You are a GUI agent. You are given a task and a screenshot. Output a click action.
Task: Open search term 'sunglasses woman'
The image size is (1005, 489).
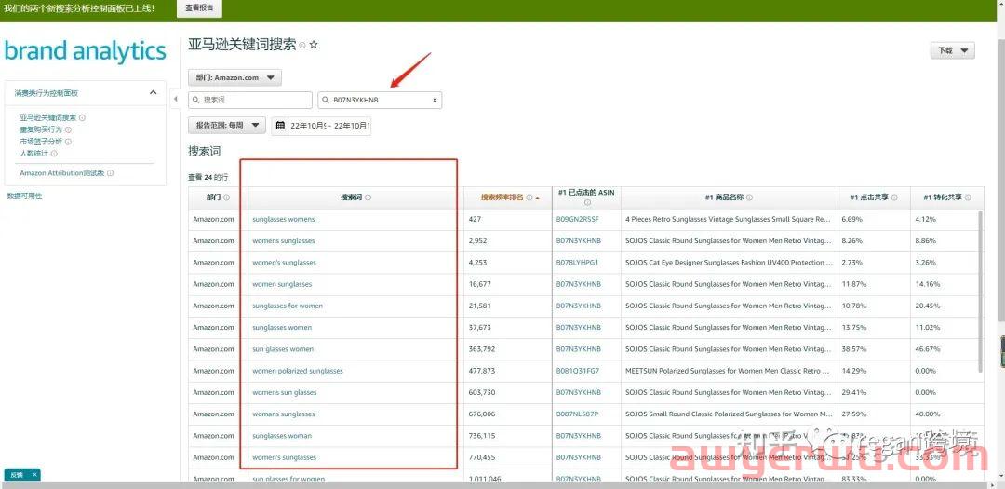tap(282, 436)
